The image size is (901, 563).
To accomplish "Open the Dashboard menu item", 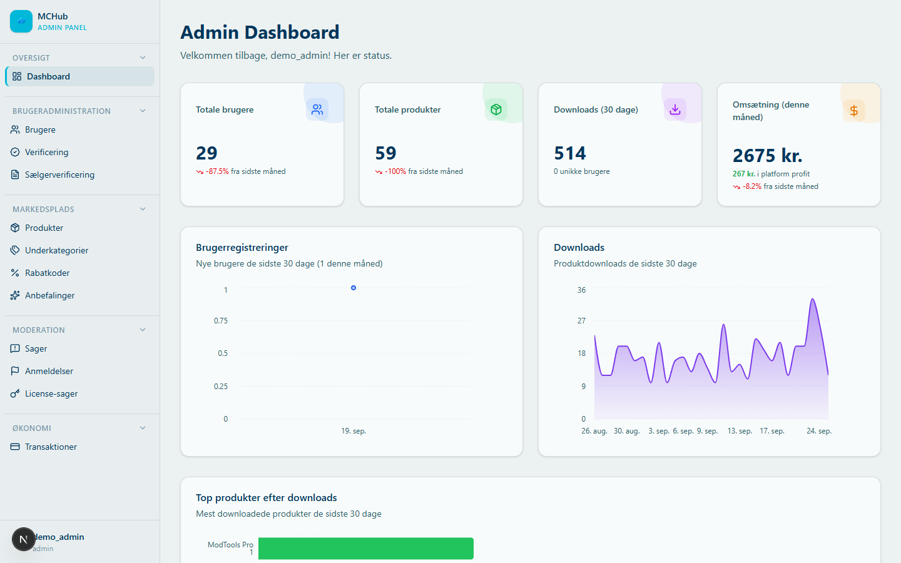I will coord(79,76).
